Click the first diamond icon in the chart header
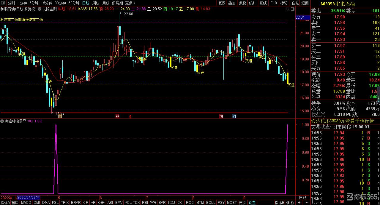The width and height of the screenshot is (380, 205). 287,9
